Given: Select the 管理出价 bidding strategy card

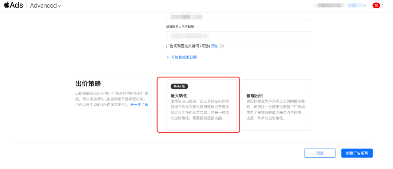Looking at the screenshot, I should coord(277,105).
